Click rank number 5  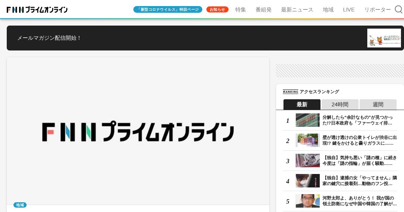(x=288, y=201)
